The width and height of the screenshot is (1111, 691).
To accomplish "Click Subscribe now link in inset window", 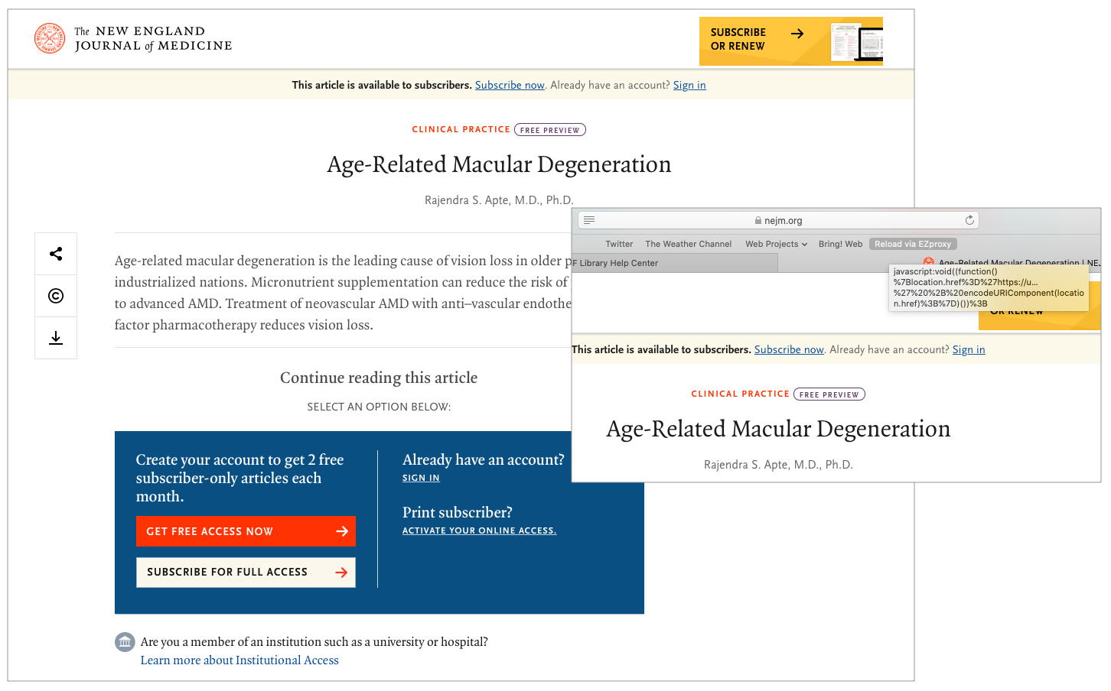I will (x=789, y=349).
